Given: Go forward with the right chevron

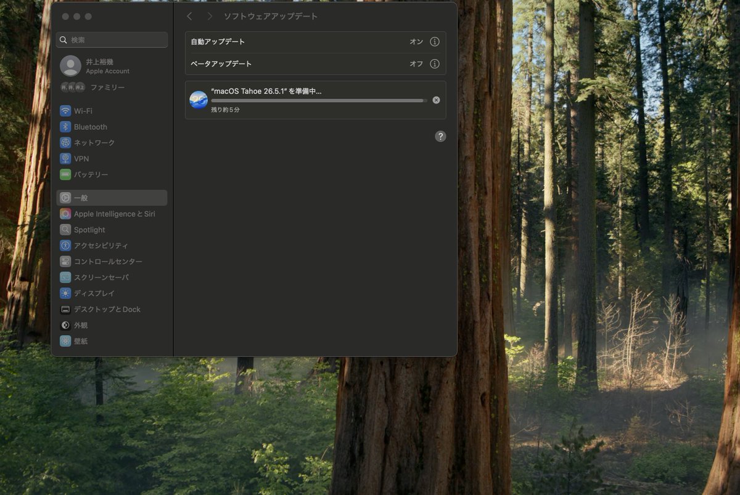Looking at the screenshot, I should click(210, 17).
